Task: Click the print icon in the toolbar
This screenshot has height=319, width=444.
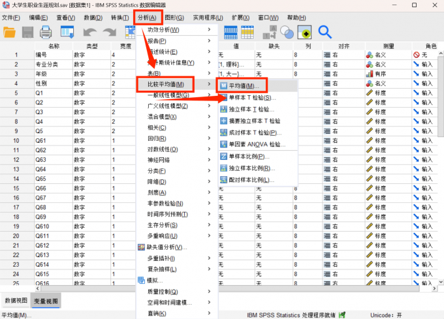Action: (46, 32)
